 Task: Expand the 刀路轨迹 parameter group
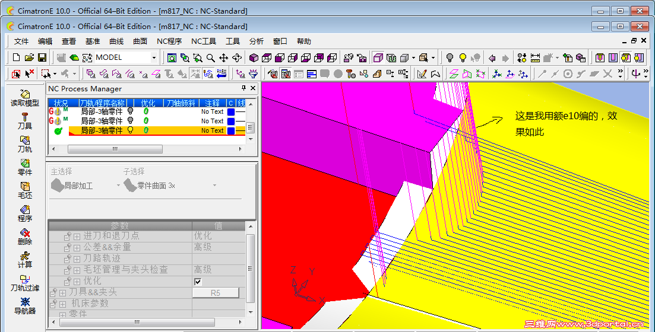click(x=77, y=259)
